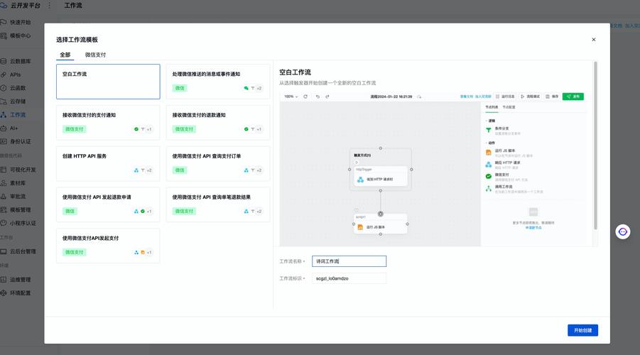Click the menu dots beside 云开发平台
The height and width of the screenshot is (355, 640).
click(49, 6)
